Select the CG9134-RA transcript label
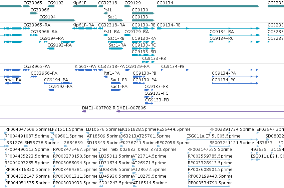 point(222,31)
